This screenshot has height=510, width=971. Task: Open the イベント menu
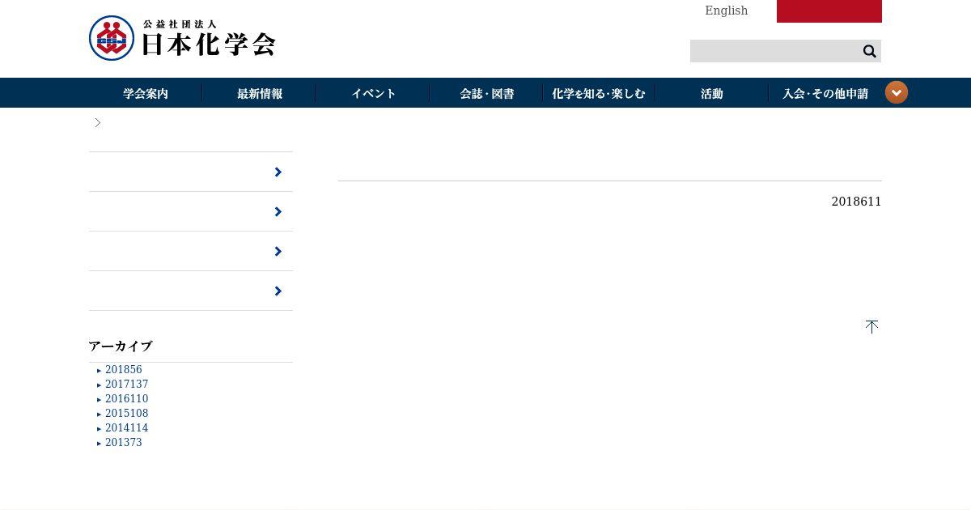click(x=373, y=93)
